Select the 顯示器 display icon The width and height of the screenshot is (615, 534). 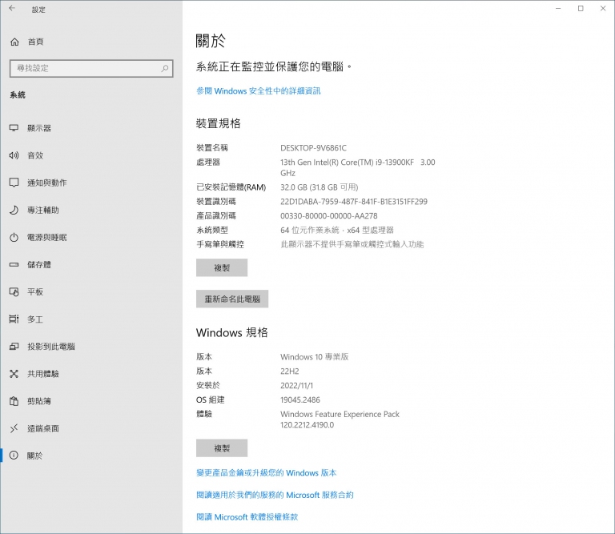click(x=14, y=128)
